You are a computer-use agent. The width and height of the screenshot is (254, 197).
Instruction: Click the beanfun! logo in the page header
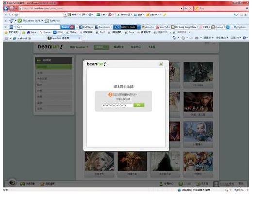click(50, 47)
